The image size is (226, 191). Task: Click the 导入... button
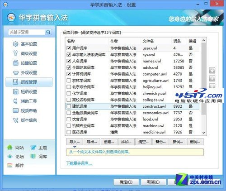pos(75,142)
